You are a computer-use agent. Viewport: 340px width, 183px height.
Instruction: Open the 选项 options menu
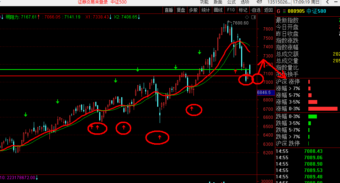point(245,2)
